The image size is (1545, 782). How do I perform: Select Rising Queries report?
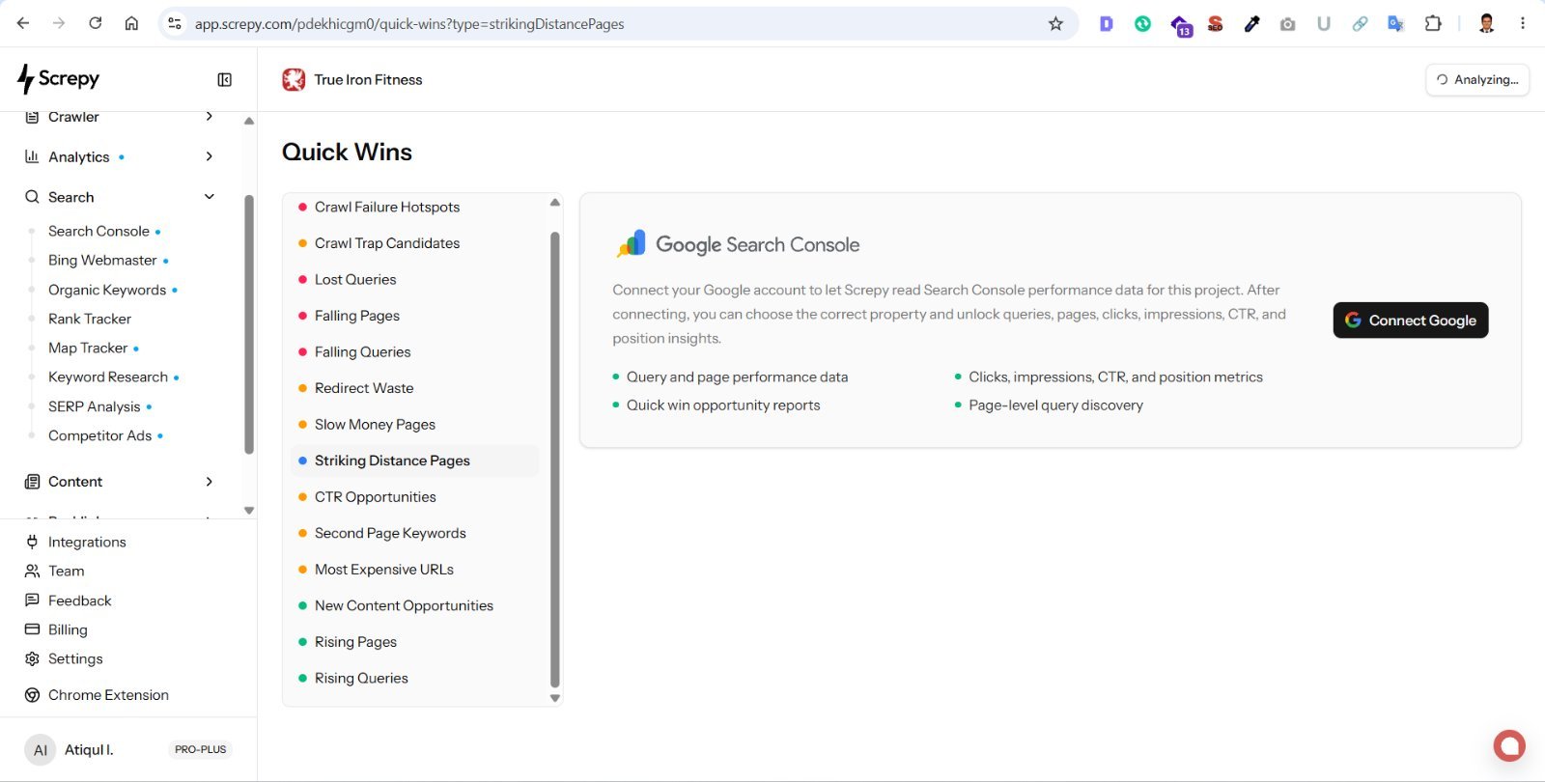tap(415, 679)
